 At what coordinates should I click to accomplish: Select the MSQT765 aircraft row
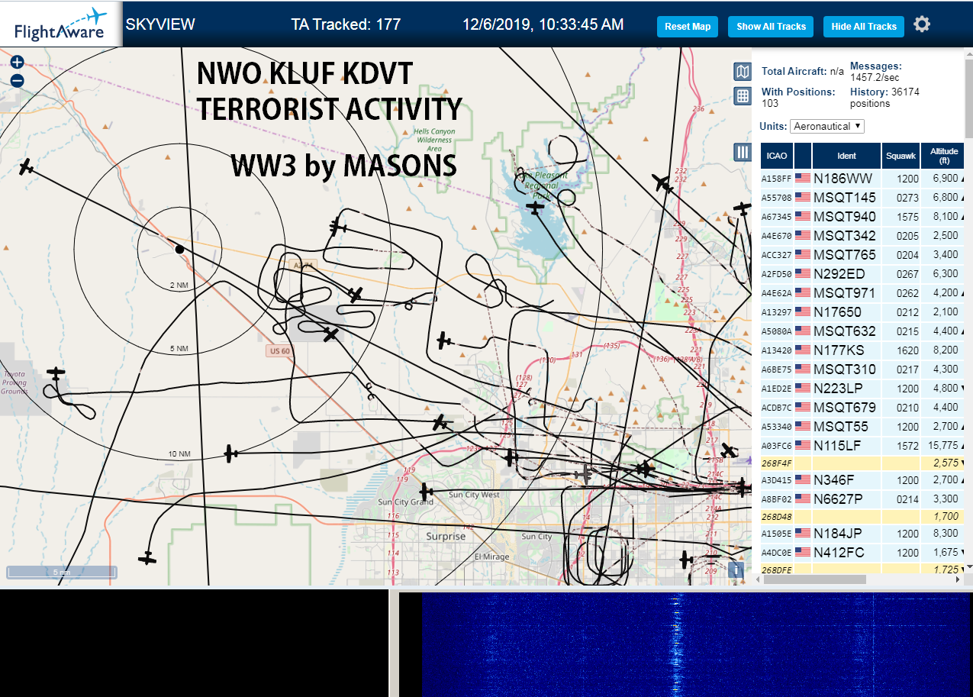coord(863,255)
